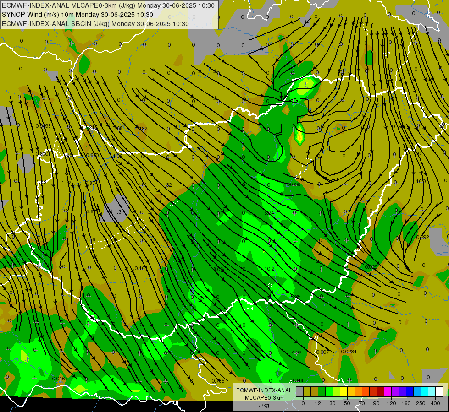The image size is (449, 412).
Task: Click the map value 0.348
Action: click(x=297, y=380)
